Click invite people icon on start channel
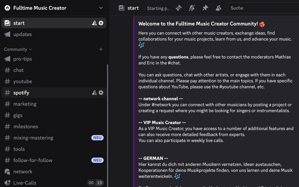Screen dimensions: 299x187 click(x=94, y=23)
